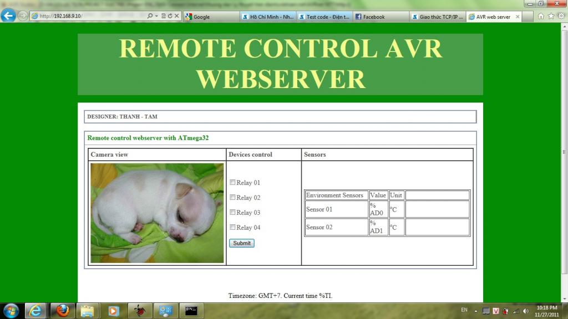Screen dimensions: 568x319
Task: Tick the Relay 04 checkbox
Action: tap(232, 227)
